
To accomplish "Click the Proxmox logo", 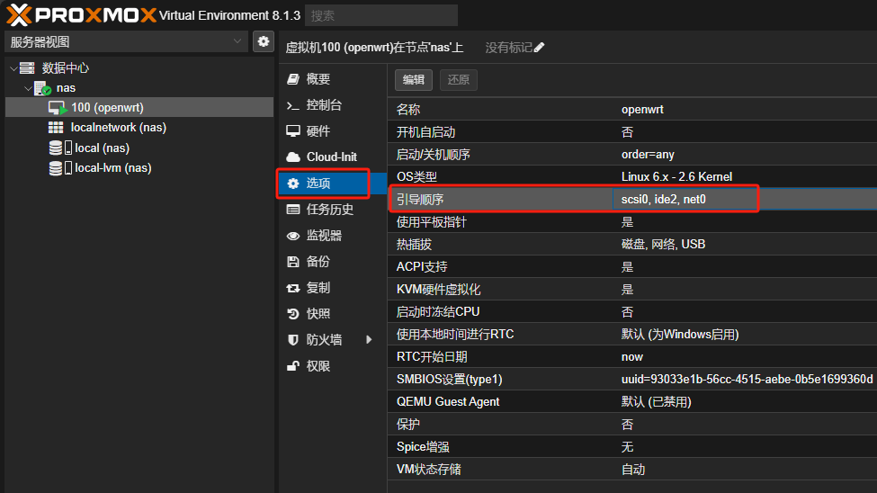I will click(x=81, y=15).
